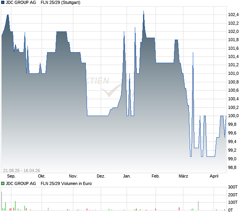Click the 'JDC GROUP AG FLN 25/29 Volumen in Euro' title
Viewport: 243px width, 214px height.
pyautogui.click(x=49, y=184)
